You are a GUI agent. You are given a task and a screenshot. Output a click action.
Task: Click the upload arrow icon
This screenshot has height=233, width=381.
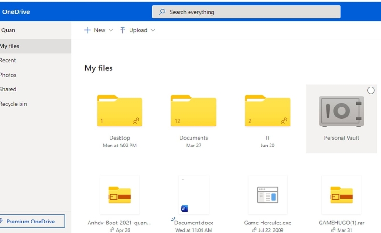[123, 30]
